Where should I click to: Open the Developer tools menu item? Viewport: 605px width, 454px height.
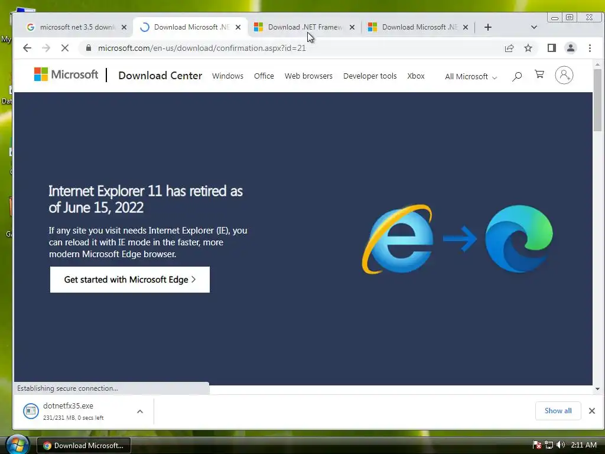pos(370,76)
